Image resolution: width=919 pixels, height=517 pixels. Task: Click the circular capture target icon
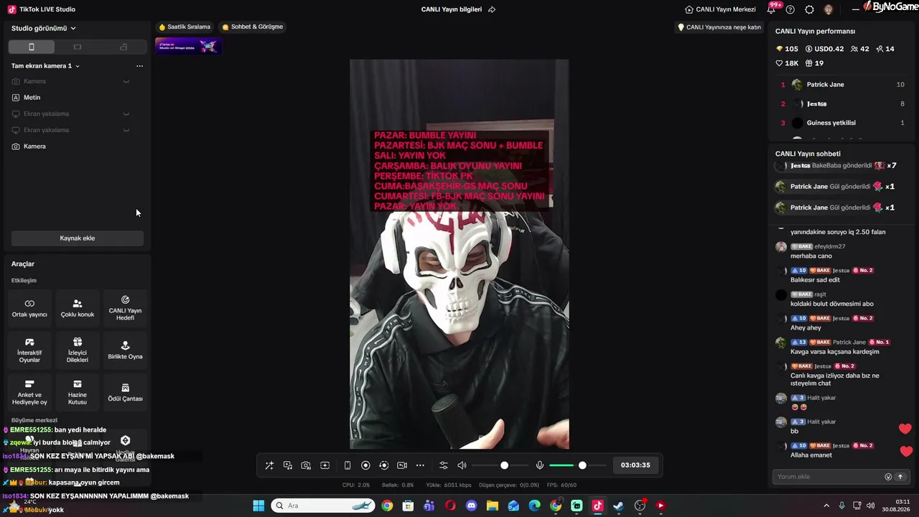click(x=383, y=465)
